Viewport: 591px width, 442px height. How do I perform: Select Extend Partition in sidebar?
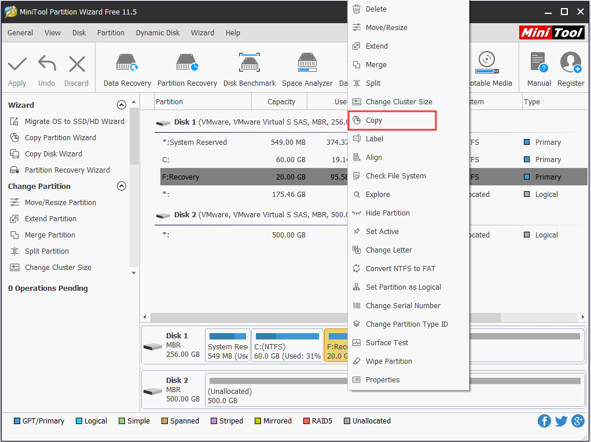click(x=43, y=219)
